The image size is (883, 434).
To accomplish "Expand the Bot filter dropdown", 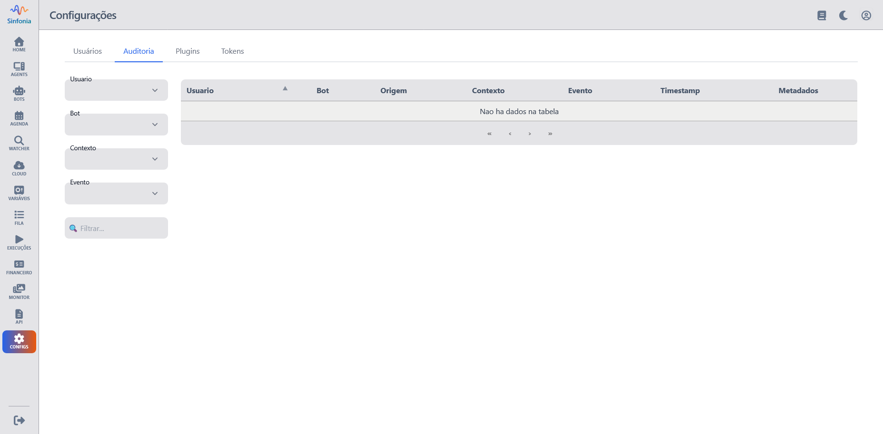I will click(x=116, y=125).
